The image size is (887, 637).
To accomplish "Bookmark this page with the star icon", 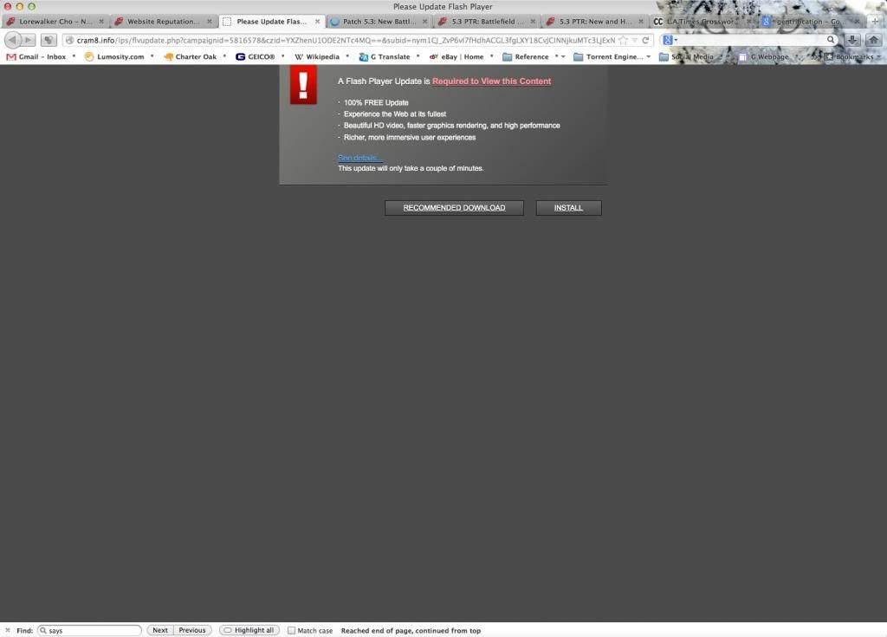I will click(x=623, y=40).
